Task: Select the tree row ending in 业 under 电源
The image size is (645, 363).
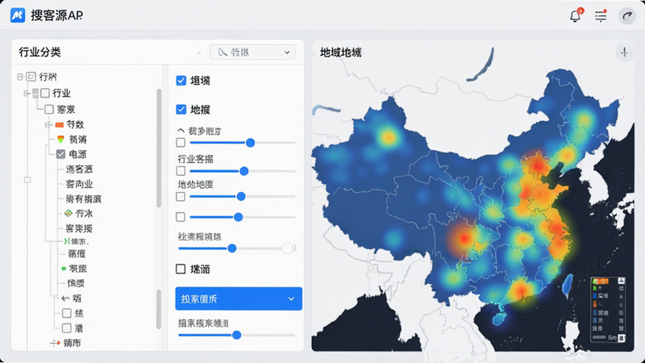Action: click(79, 184)
